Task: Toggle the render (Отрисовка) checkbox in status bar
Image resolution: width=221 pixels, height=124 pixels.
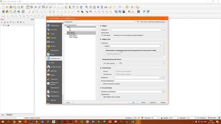Action: (198, 118)
